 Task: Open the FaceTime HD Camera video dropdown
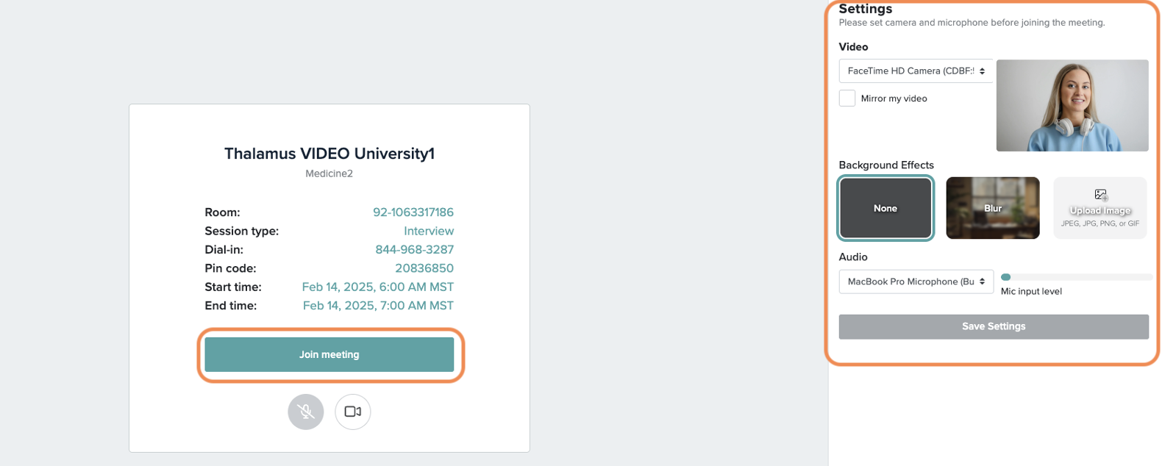tap(916, 71)
